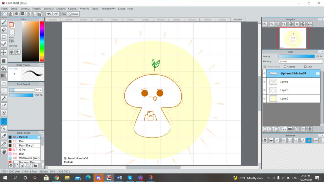Select the Watercolor (Wet) brush
Screen dimensions: 324x182
coord(24,158)
